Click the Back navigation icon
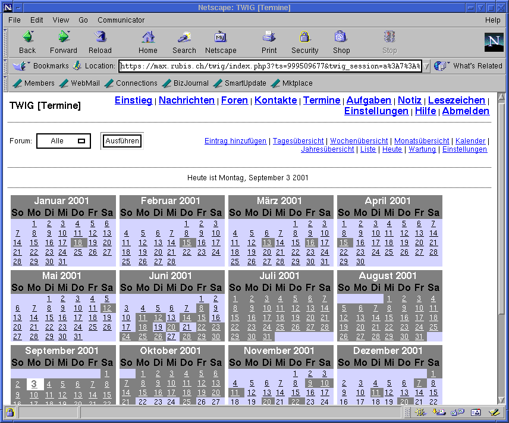509x423 pixels. click(x=27, y=37)
